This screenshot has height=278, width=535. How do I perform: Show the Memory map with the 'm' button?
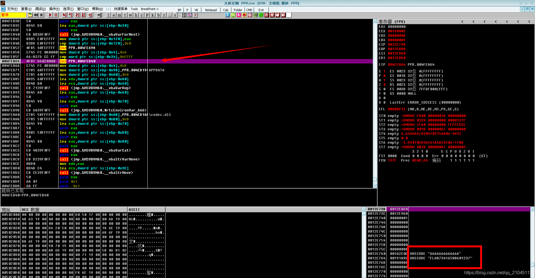pyautogui.click(x=119, y=15)
